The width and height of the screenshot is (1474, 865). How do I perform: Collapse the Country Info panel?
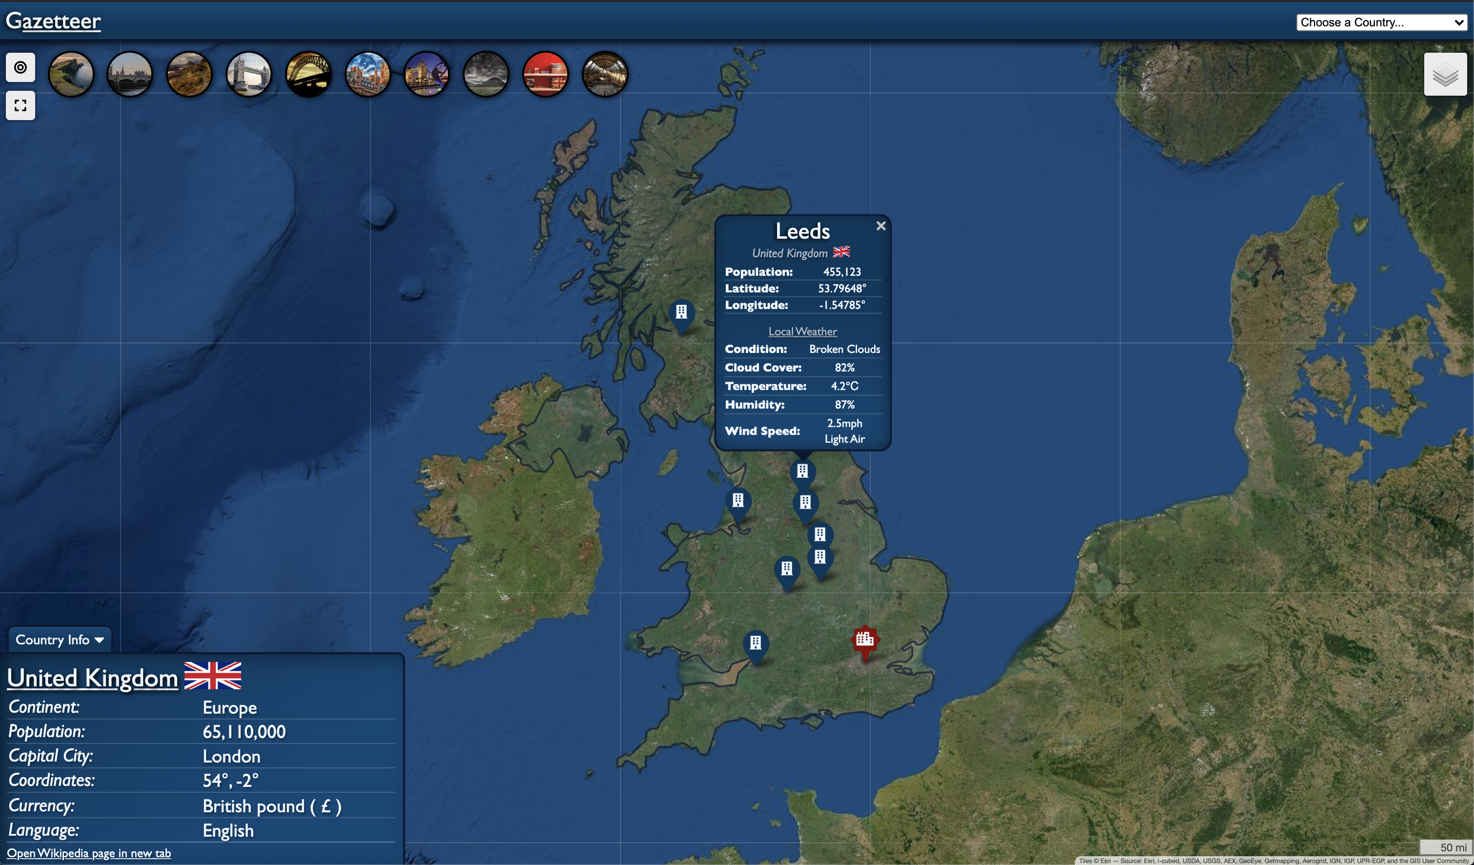point(60,640)
